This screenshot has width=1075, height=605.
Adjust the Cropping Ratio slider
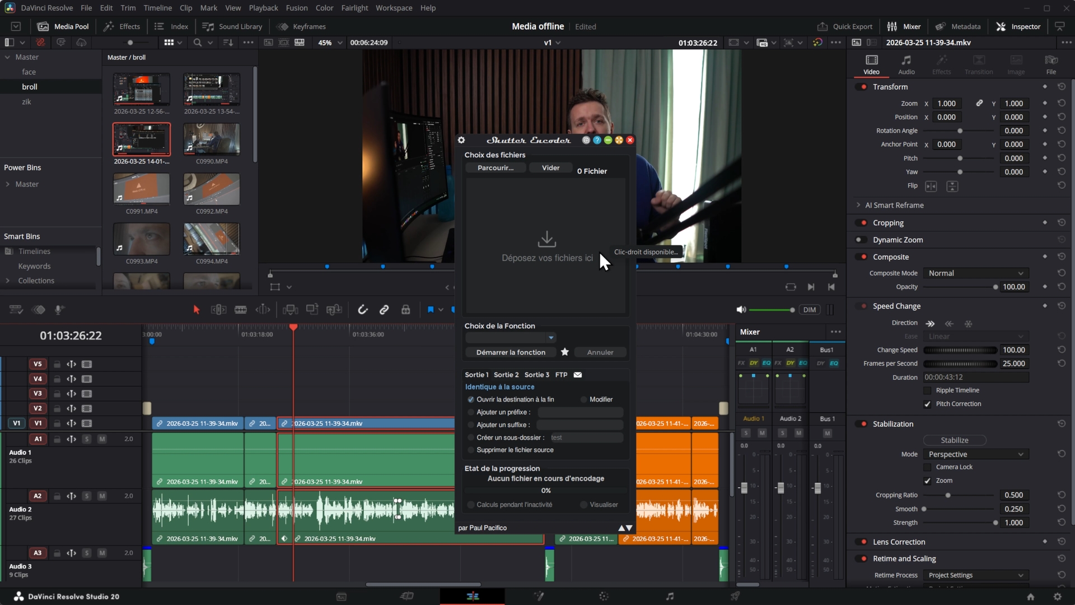point(960,495)
